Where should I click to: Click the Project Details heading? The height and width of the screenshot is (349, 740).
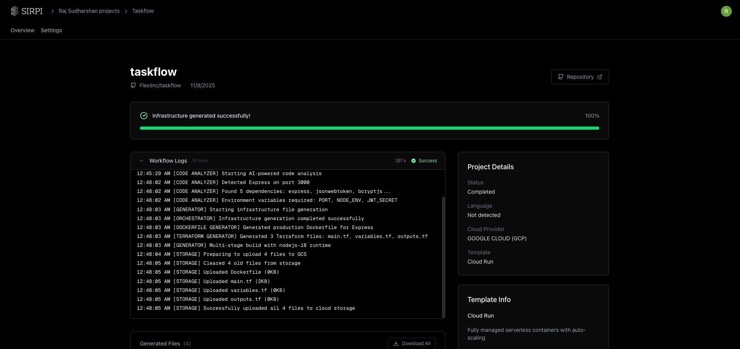490,167
